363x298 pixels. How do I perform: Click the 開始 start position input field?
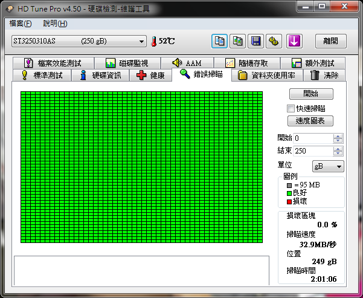[313, 138]
